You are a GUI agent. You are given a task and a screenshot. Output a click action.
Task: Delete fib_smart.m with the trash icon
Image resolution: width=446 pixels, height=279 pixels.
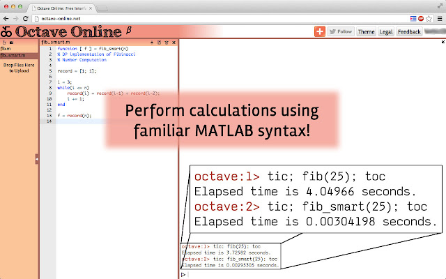[x=167, y=43]
